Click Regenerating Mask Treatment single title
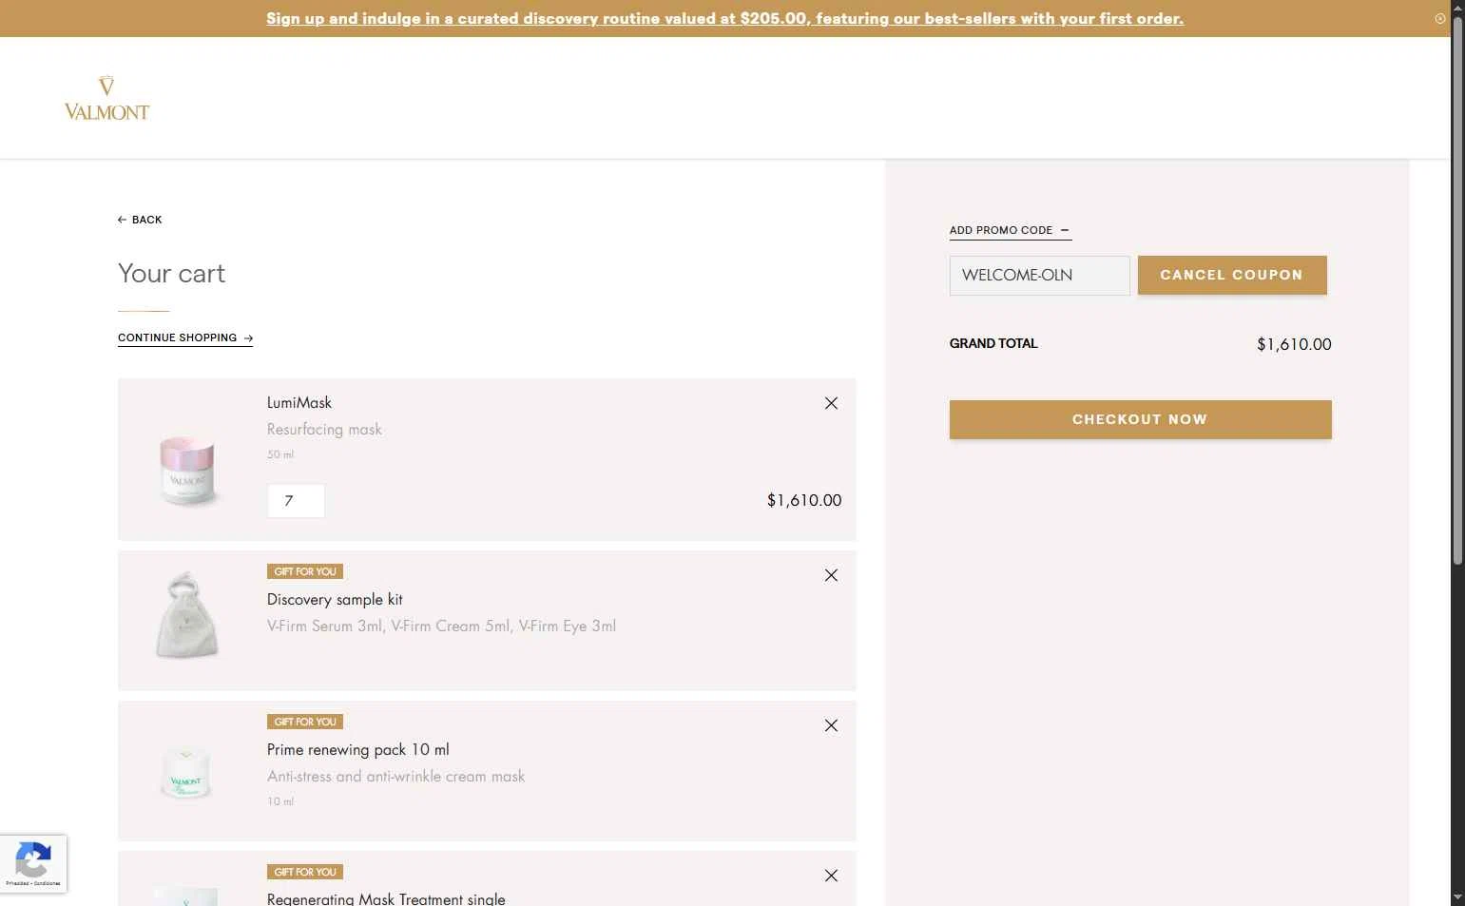Screen dimensions: 1465x906 (386, 898)
